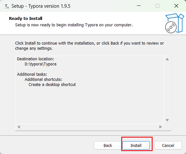
Task: Click the 'Setup - Typora version 1.9.5' title bar
Action: pyautogui.click(x=41, y=6)
